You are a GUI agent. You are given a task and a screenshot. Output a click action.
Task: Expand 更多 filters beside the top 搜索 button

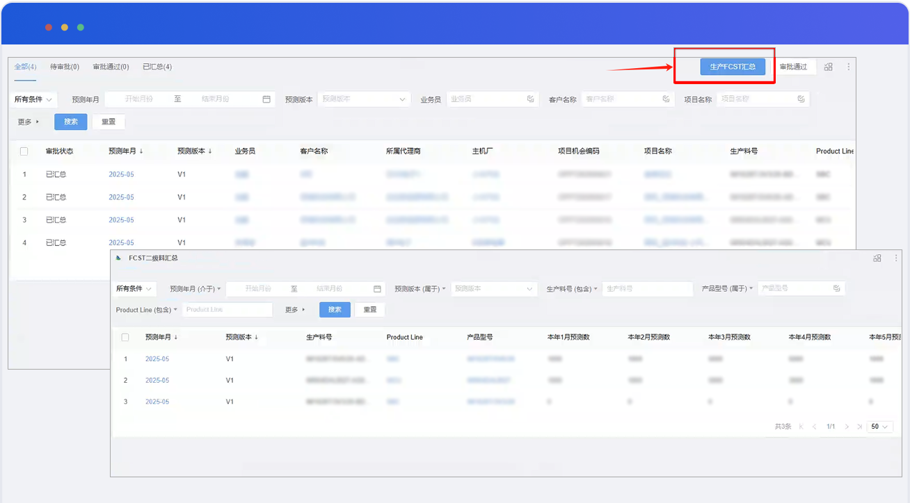[x=29, y=122]
